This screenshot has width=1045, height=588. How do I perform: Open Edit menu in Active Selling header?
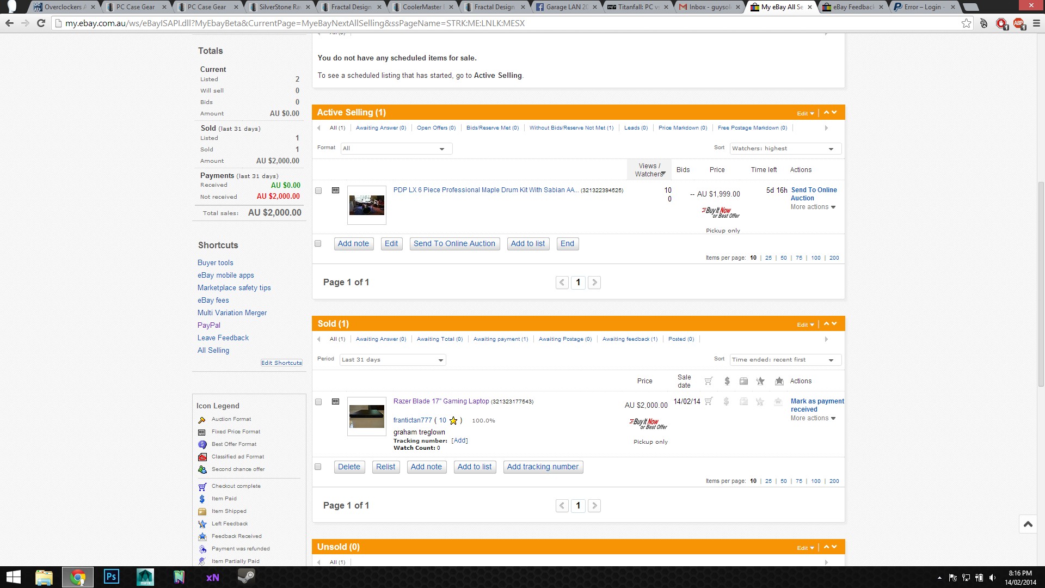point(806,113)
